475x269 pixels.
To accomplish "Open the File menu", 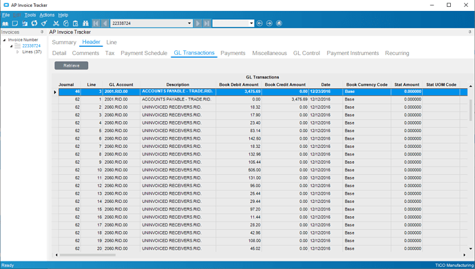I will coord(6,15).
